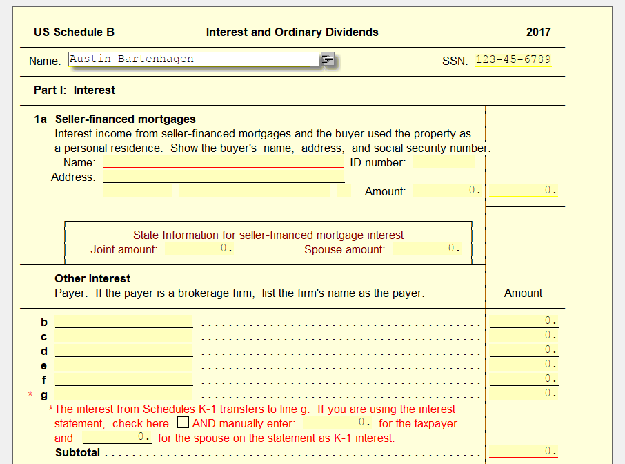This screenshot has width=625, height=464.
Task: Click the 'Other interest' heading
Action: pyautogui.click(x=92, y=278)
